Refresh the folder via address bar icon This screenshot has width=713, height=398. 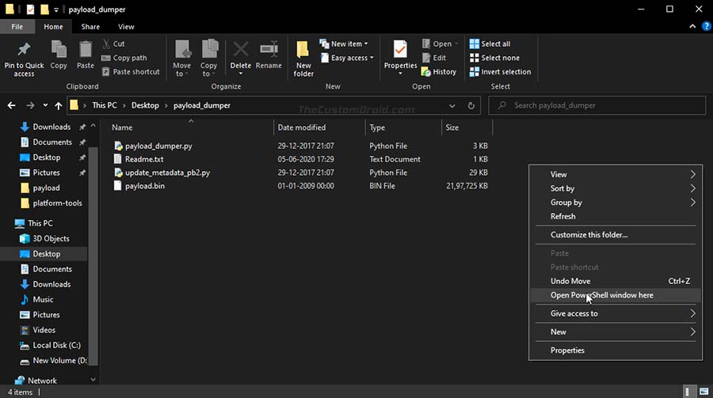click(471, 105)
